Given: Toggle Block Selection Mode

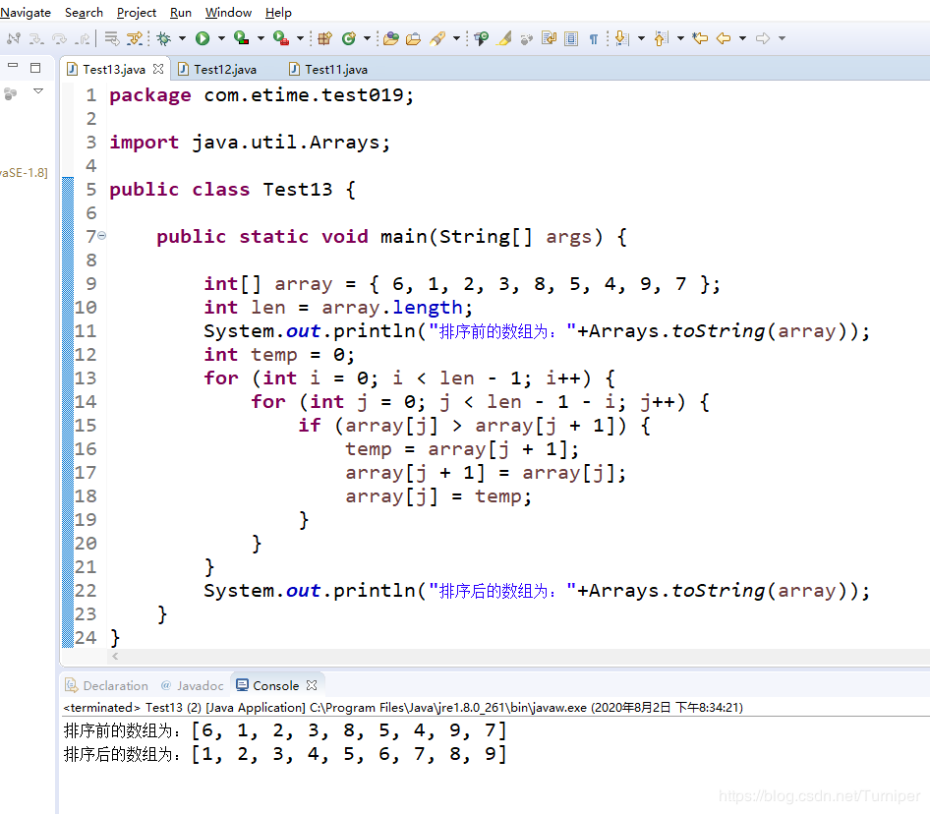Looking at the screenshot, I should click(571, 38).
